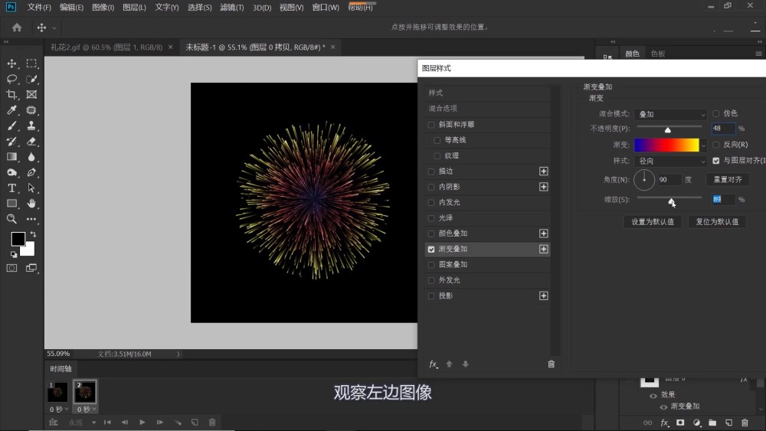Select the Quick Selection tool
Image resolution: width=766 pixels, height=431 pixels.
pos(31,79)
